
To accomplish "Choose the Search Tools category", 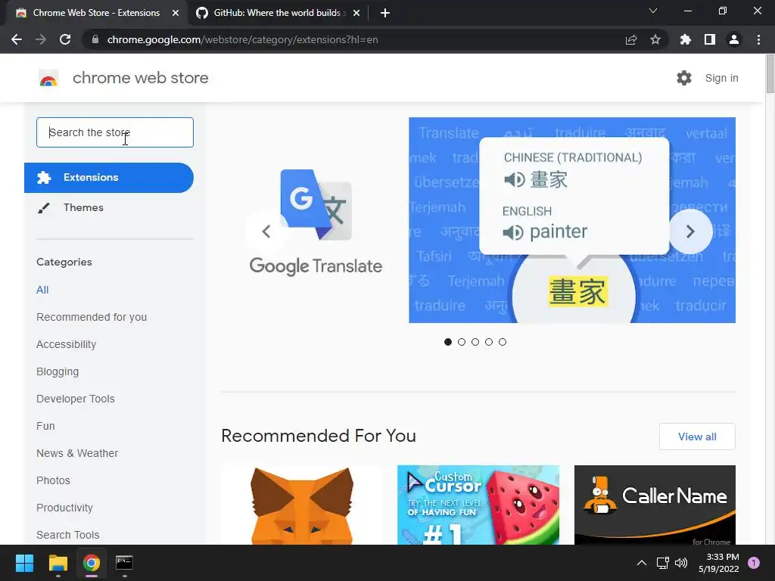I will pos(67,535).
